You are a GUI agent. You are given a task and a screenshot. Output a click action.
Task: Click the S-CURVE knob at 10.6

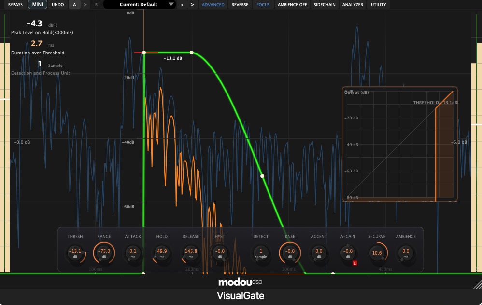click(x=377, y=253)
